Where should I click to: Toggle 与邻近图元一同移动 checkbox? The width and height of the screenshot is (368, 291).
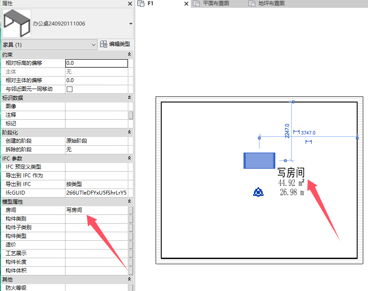coord(69,89)
